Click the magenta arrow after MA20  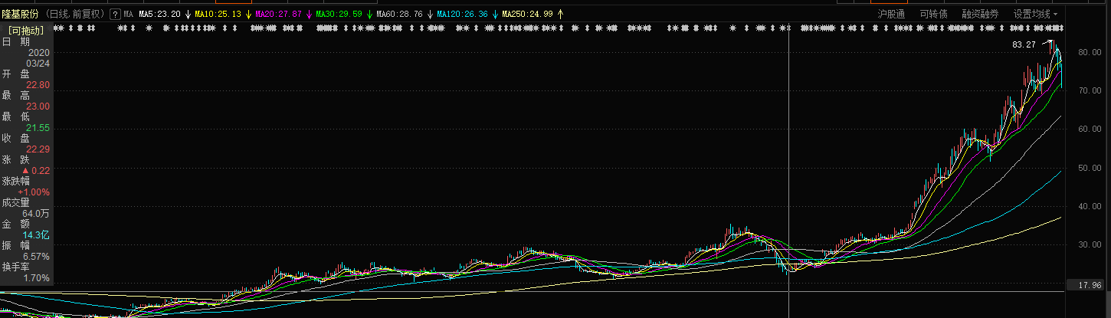click(x=309, y=15)
